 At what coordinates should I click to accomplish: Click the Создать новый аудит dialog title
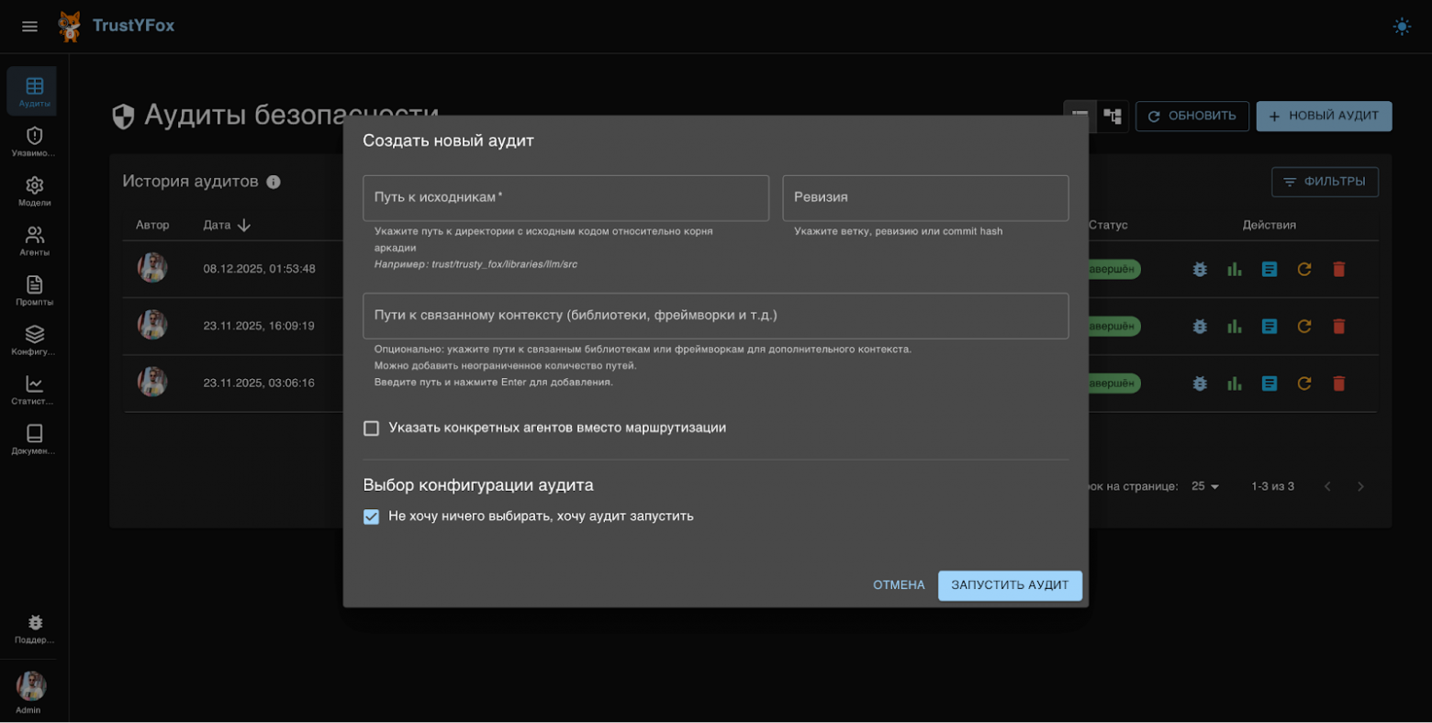point(448,140)
